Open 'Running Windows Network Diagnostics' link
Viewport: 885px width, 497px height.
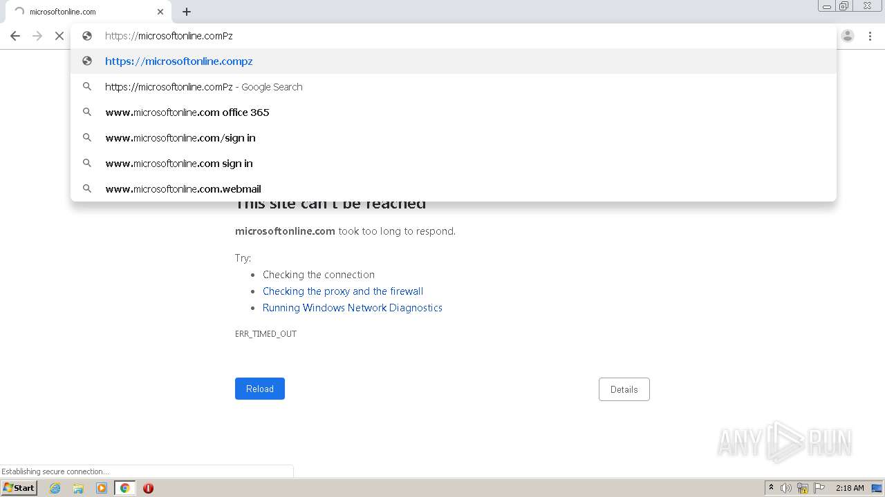[x=353, y=308]
